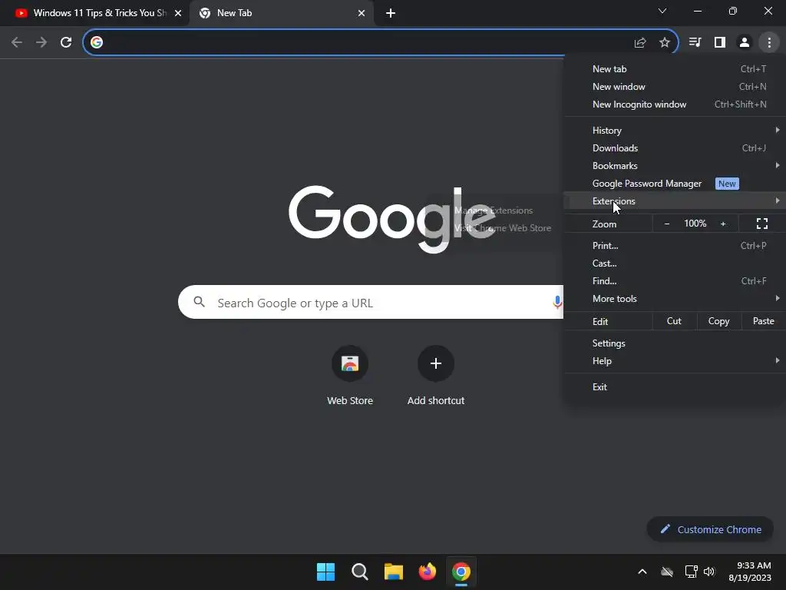Click the Paste button in Edit row
This screenshot has width=786, height=590.
(x=764, y=321)
